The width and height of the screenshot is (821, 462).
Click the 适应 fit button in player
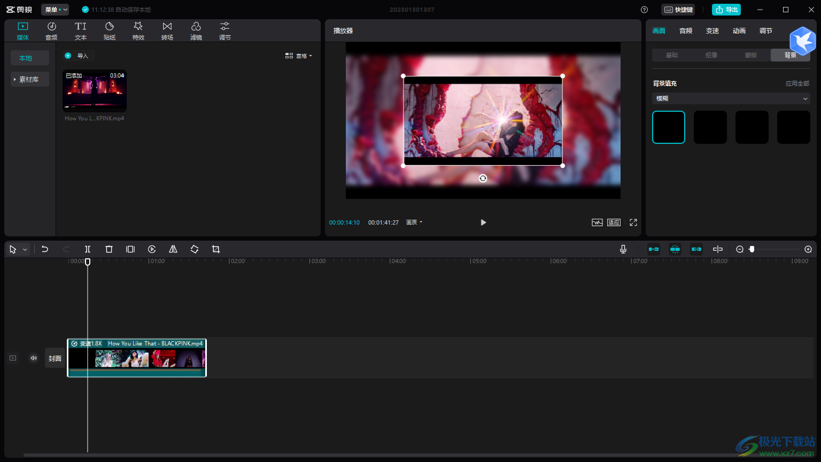(x=614, y=222)
